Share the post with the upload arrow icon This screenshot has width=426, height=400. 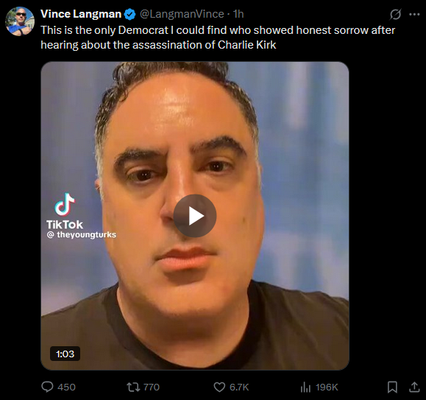pyautogui.click(x=414, y=387)
